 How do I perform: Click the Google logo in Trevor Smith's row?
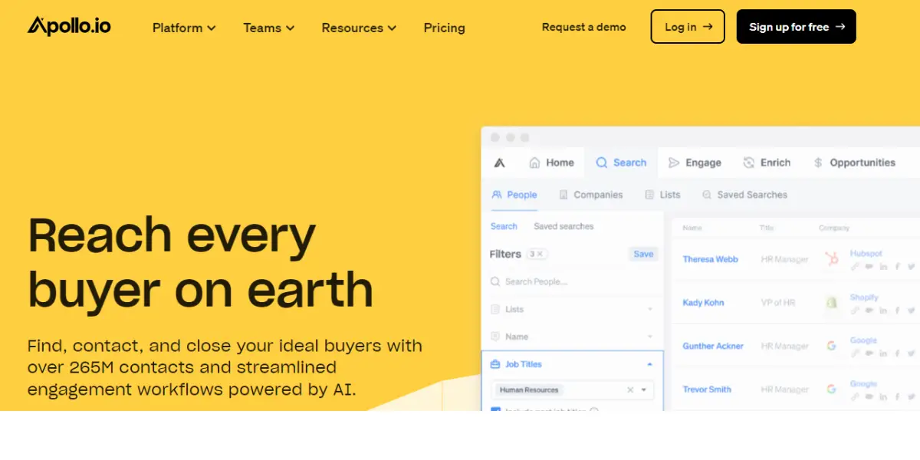pyautogui.click(x=831, y=389)
